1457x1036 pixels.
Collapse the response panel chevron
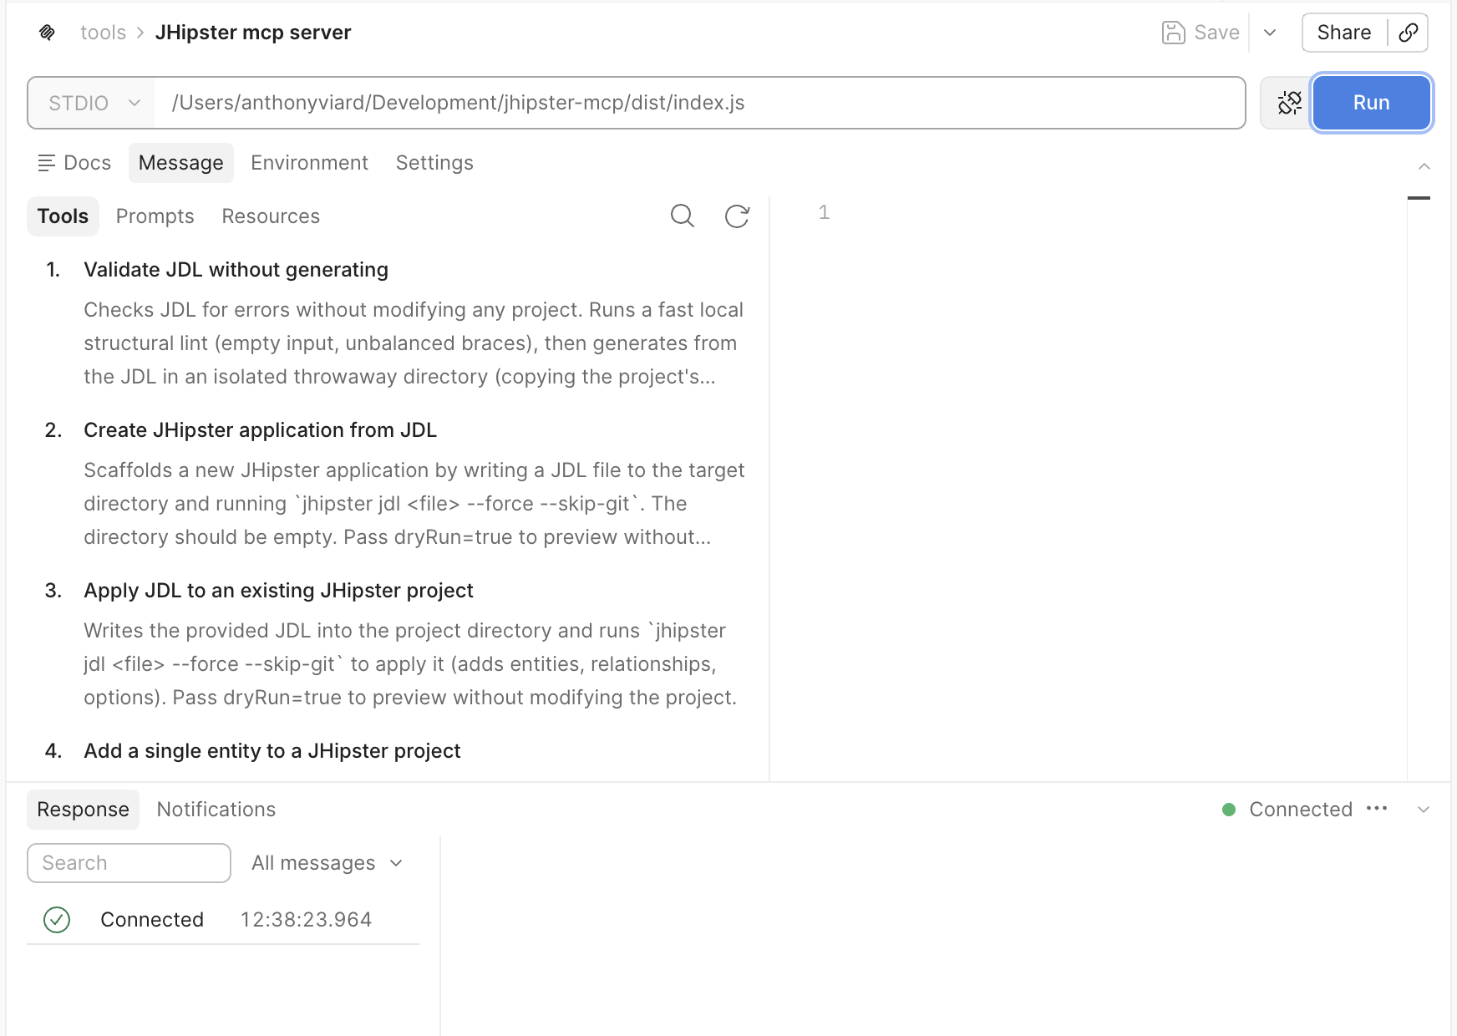(x=1424, y=810)
